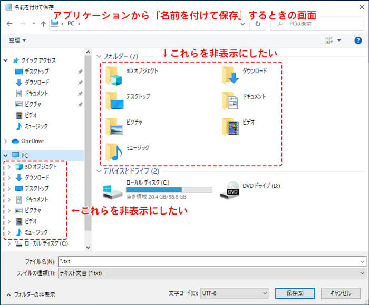Open the help icon
Screen dimensions: 369x305
(358, 40)
